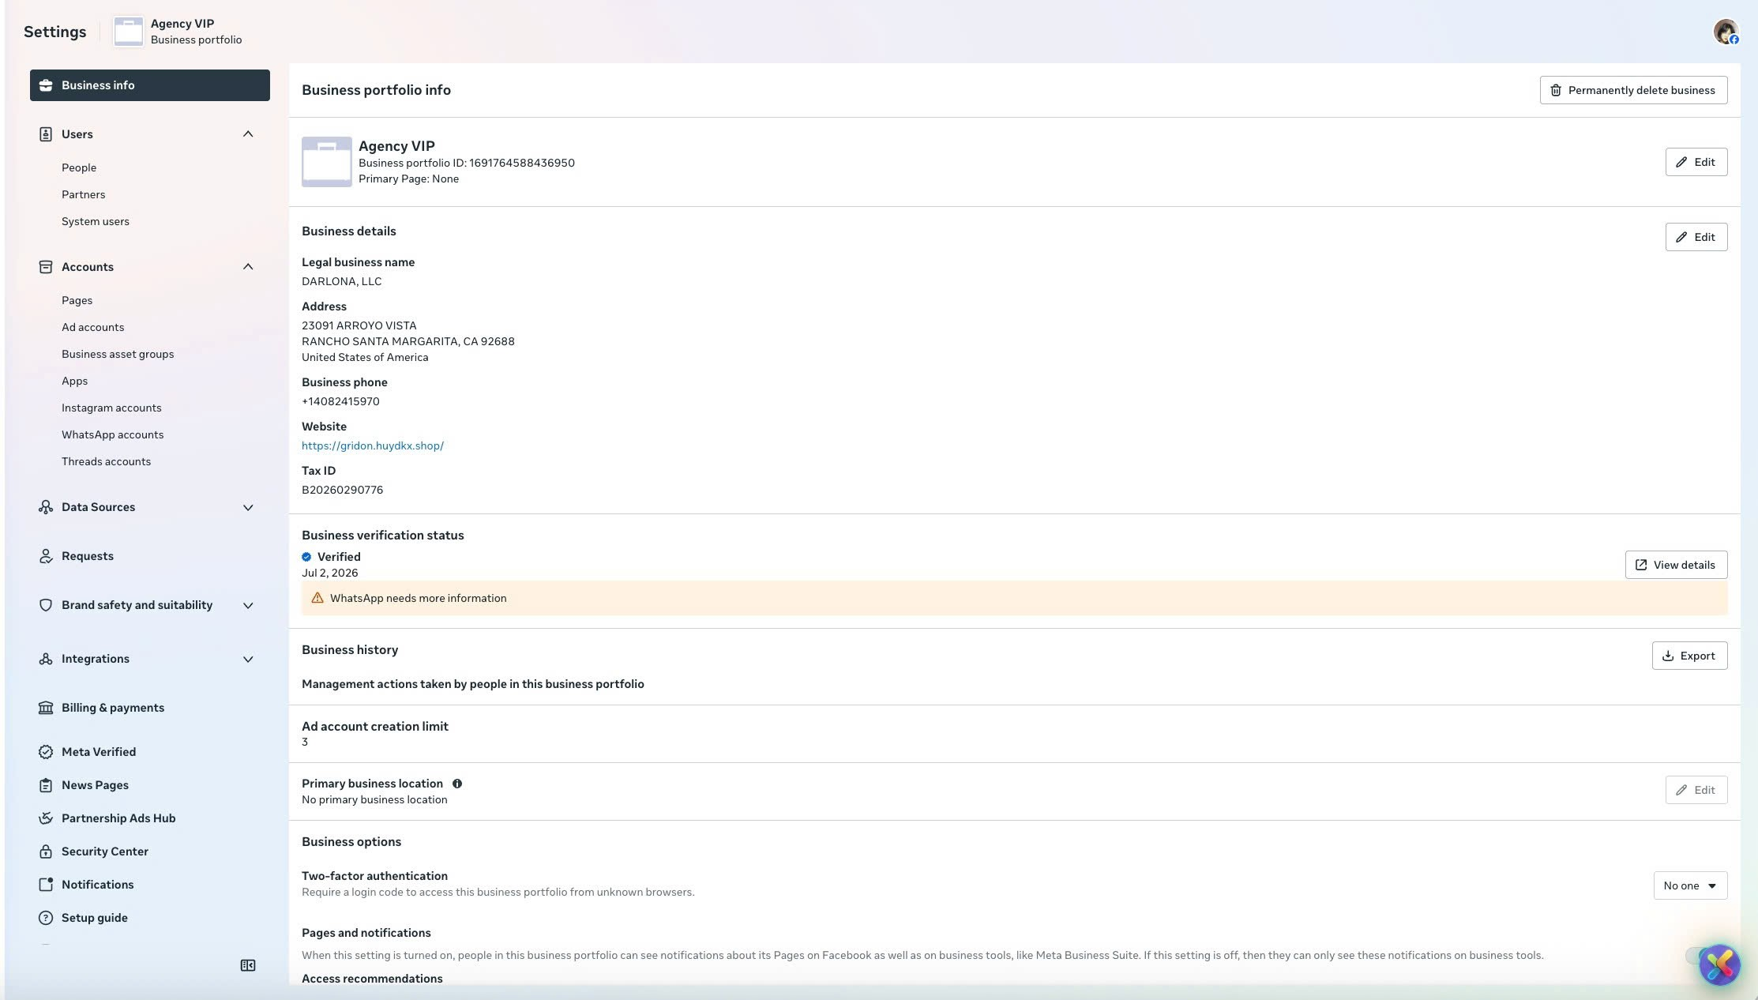Open the Two-factor authentication 'No one' dropdown

(x=1690, y=885)
